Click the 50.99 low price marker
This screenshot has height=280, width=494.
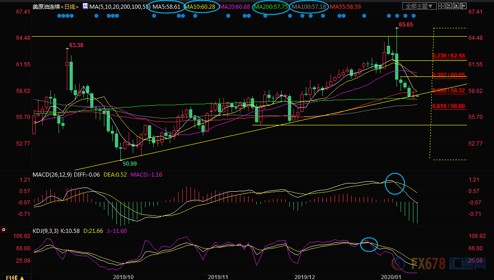[x=128, y=163]
